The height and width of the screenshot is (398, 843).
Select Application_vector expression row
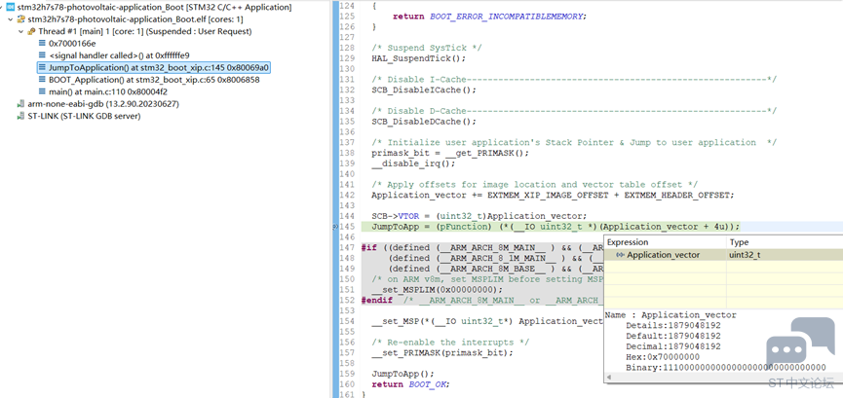pos(724,255)
